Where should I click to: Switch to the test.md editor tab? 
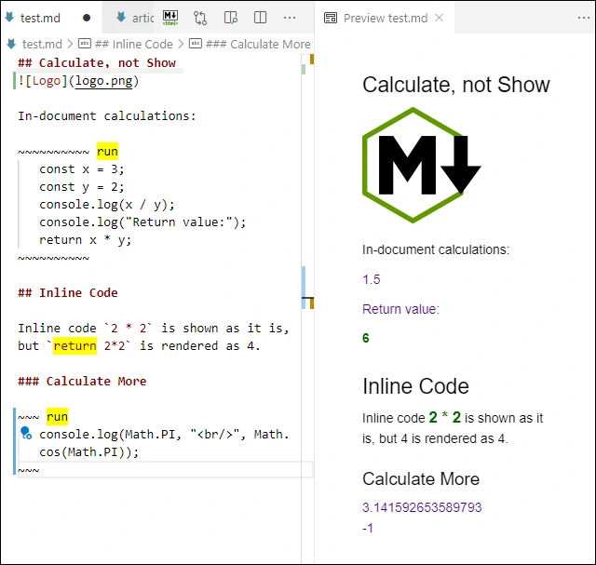pyautogui.click(x=51, y=18)
